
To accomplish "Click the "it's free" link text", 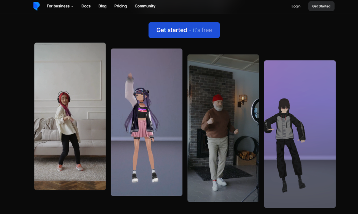I will tap(202, 30).
